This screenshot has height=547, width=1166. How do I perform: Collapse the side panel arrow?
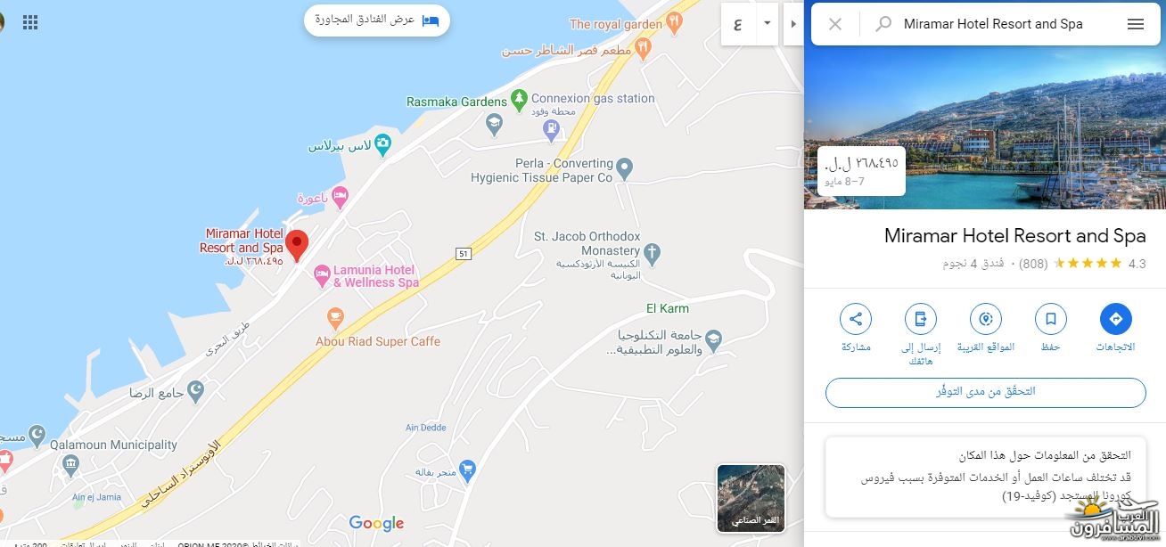793,23
